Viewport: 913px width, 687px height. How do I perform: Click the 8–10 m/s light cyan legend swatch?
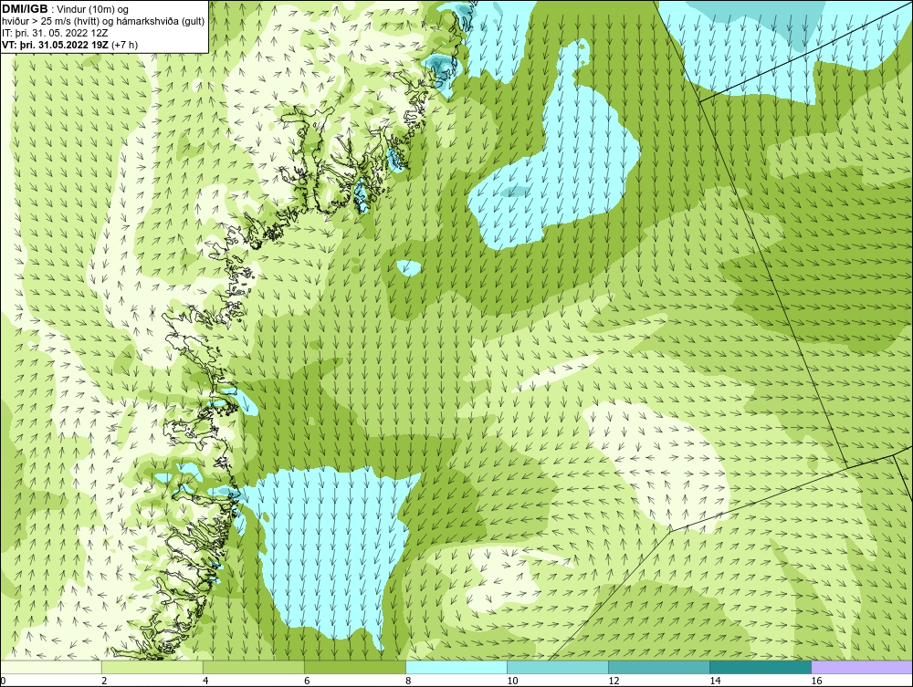[x=456, y=667]
